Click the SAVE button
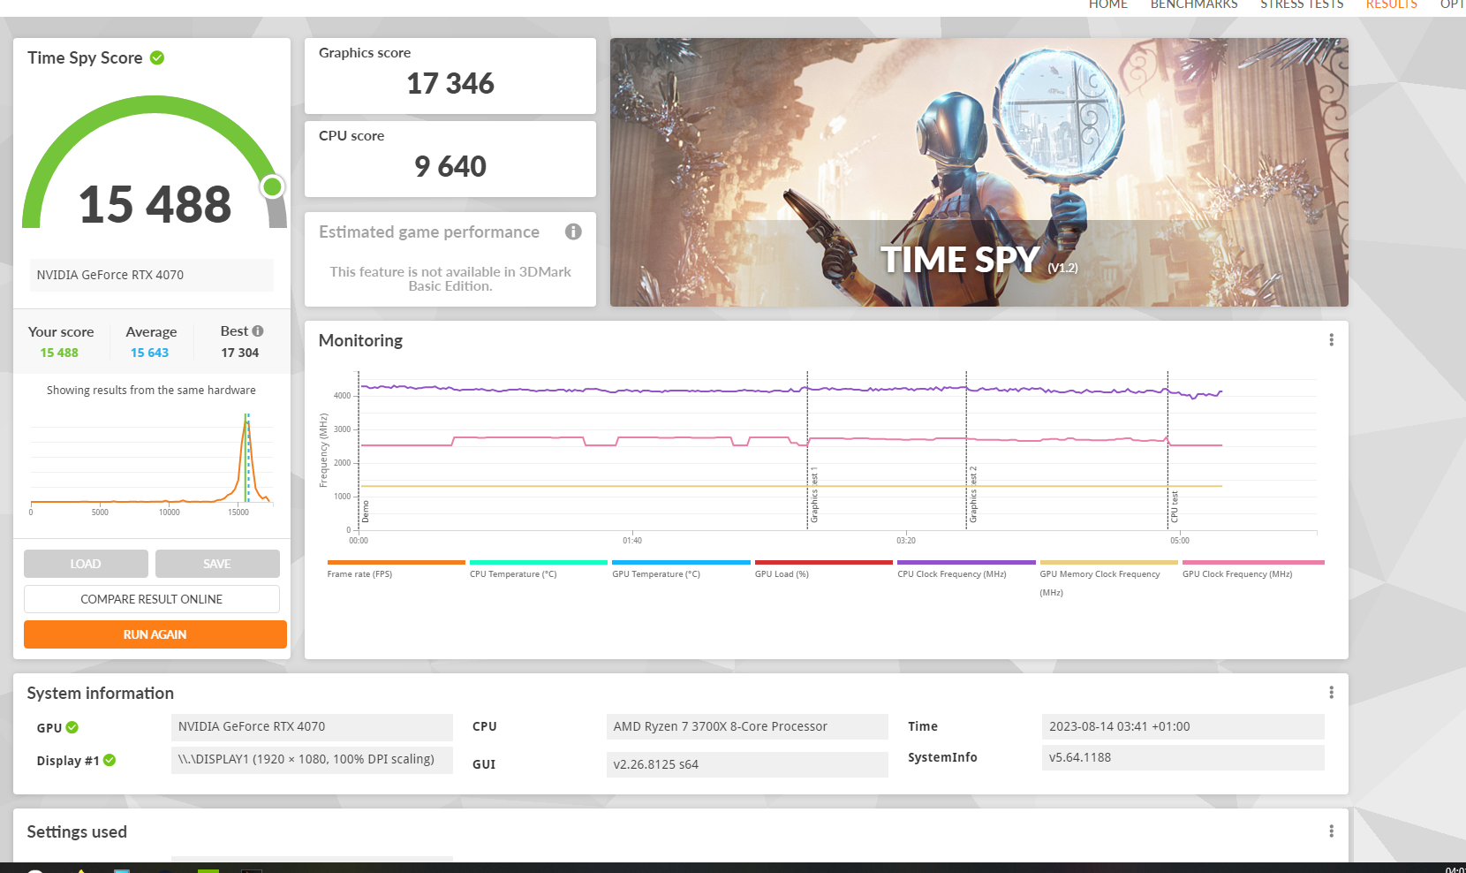 point(217,564)
